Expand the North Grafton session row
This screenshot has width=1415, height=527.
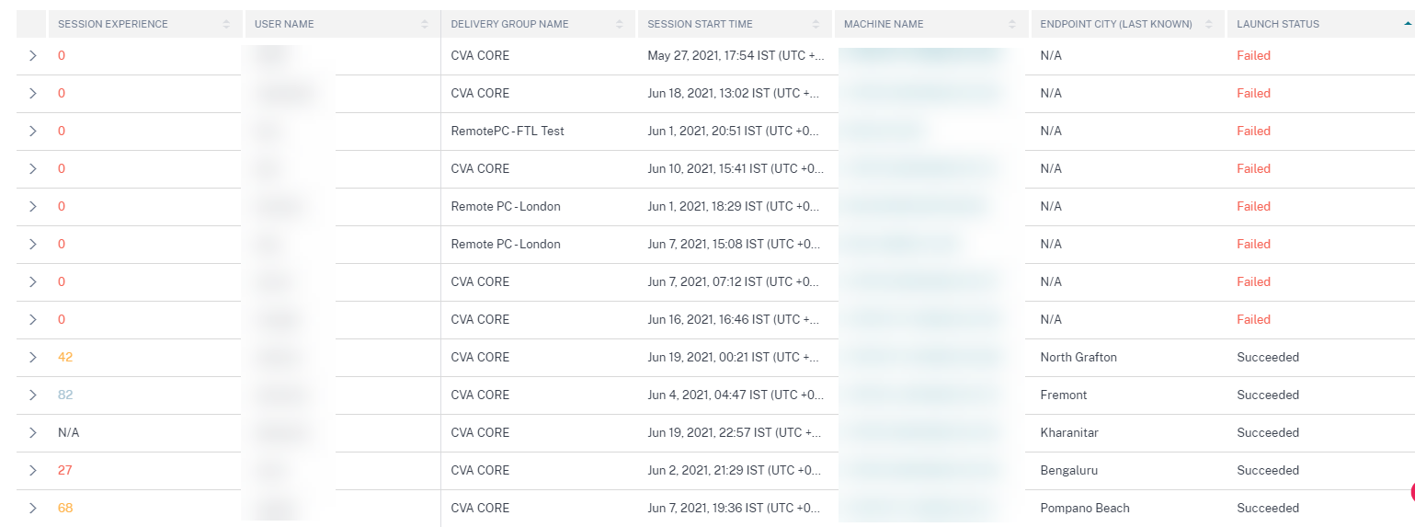(33, 358)
